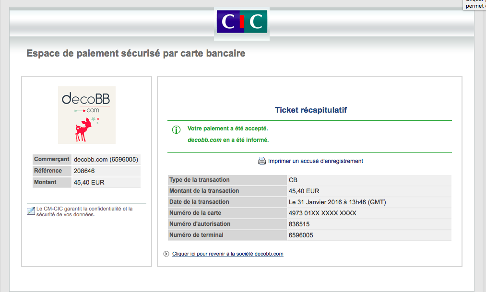Image resolution: width=486 pixels, height=292 pixels.
Task: Click 'Espace de paiement sécurisé par carte bancaire' heading
Action: pos(136,53)
